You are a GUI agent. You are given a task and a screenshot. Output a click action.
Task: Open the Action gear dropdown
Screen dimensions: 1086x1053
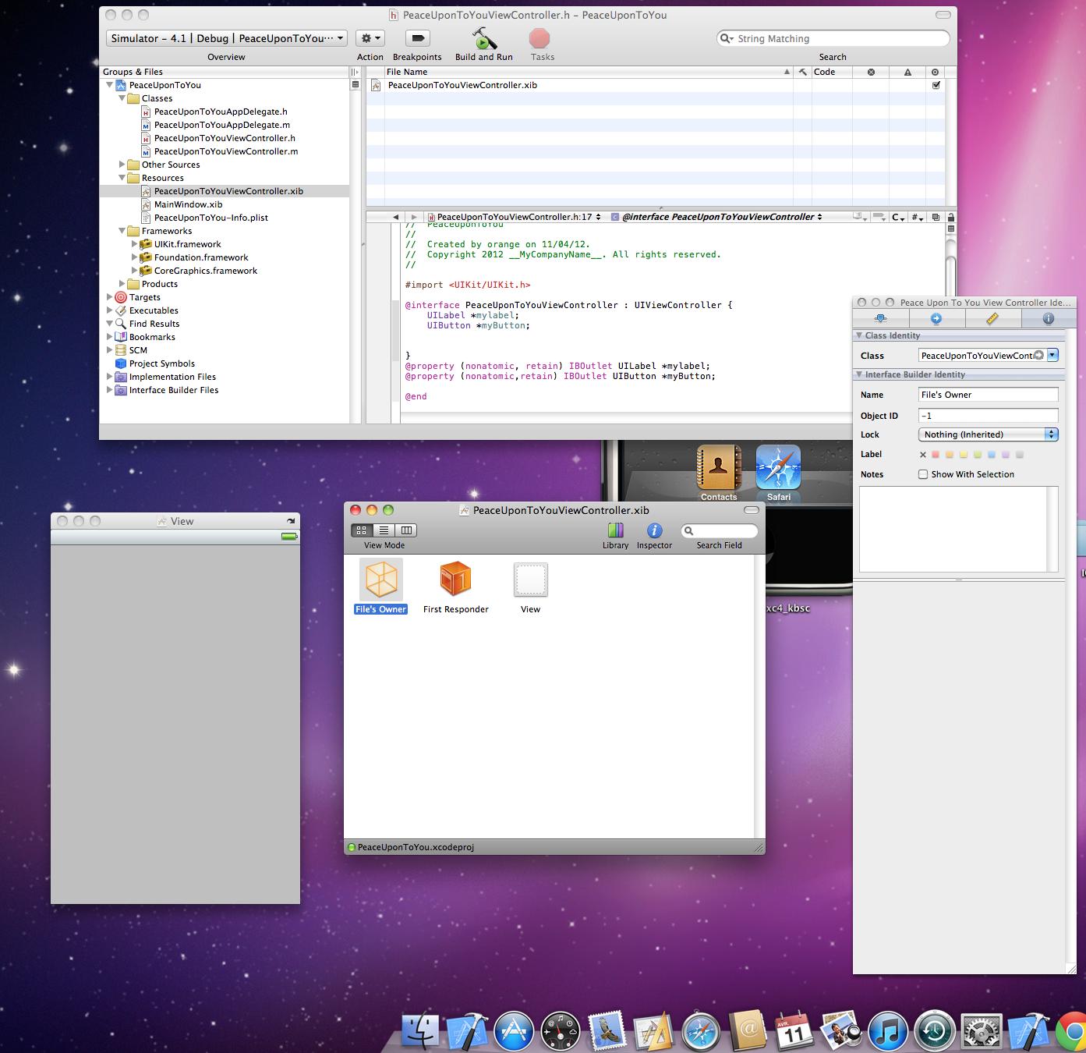click(x=370, y=38)
